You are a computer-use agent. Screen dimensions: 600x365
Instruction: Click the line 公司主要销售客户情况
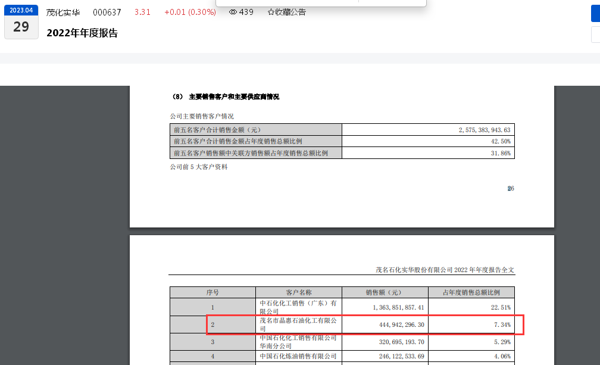click(202, 116)
